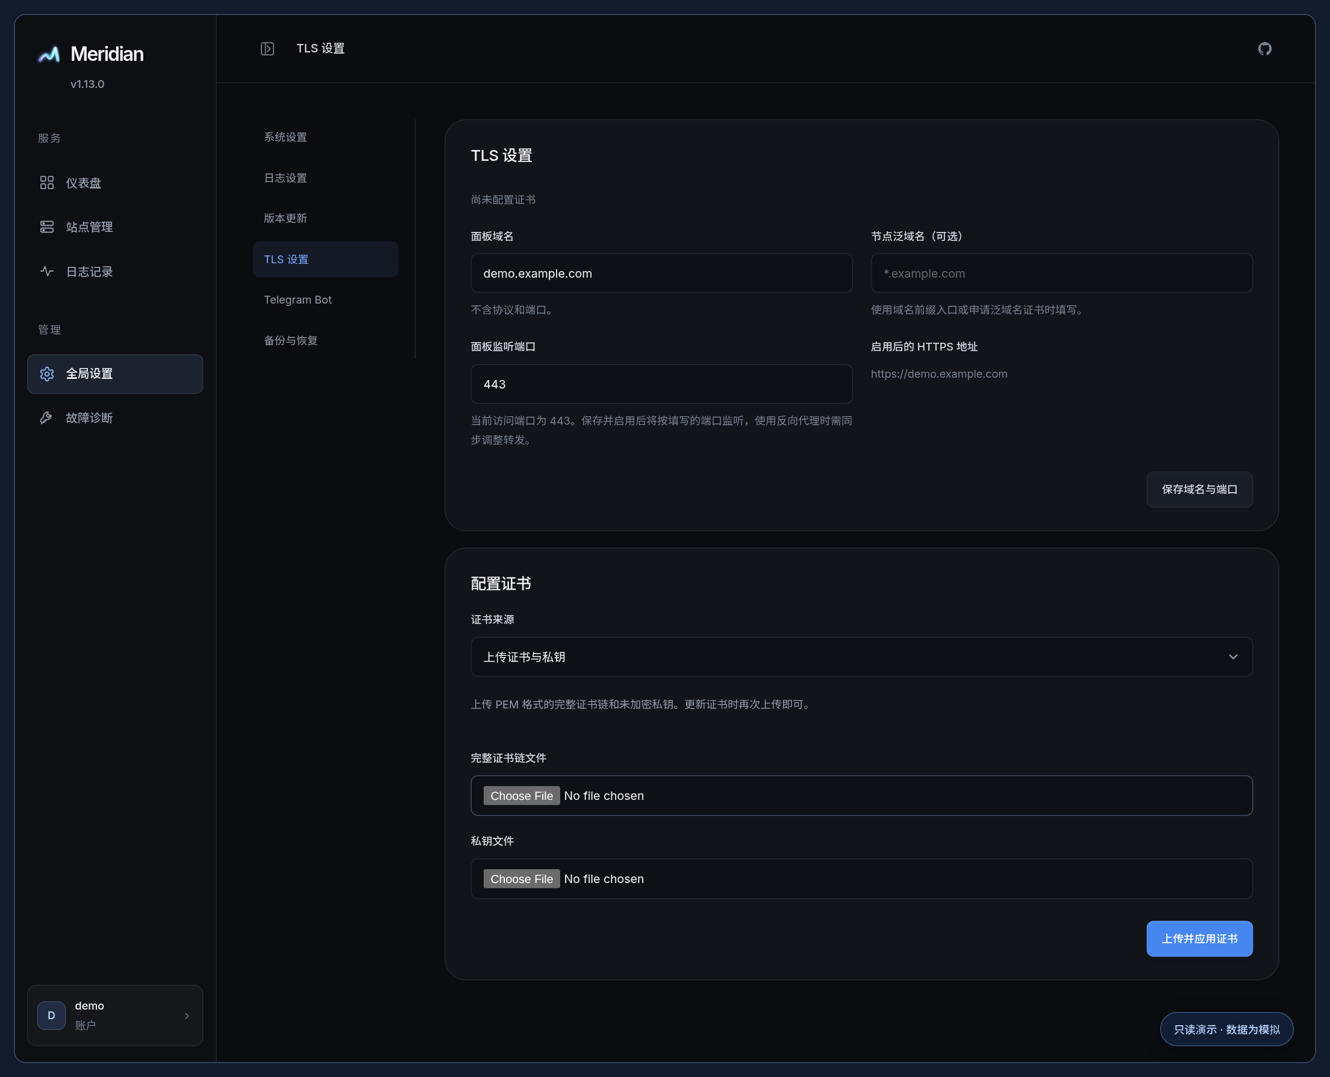
Task: Choose File for 私钥文件
Action: click(522, 878)
